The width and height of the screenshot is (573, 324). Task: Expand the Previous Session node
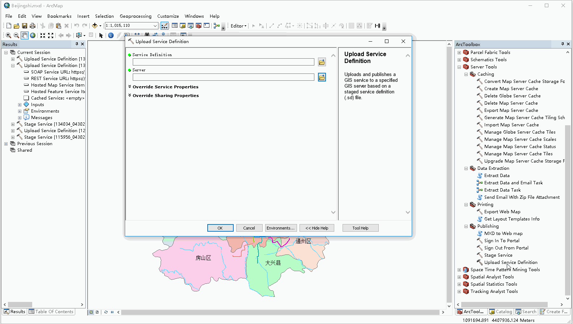[x=6, y=144]
